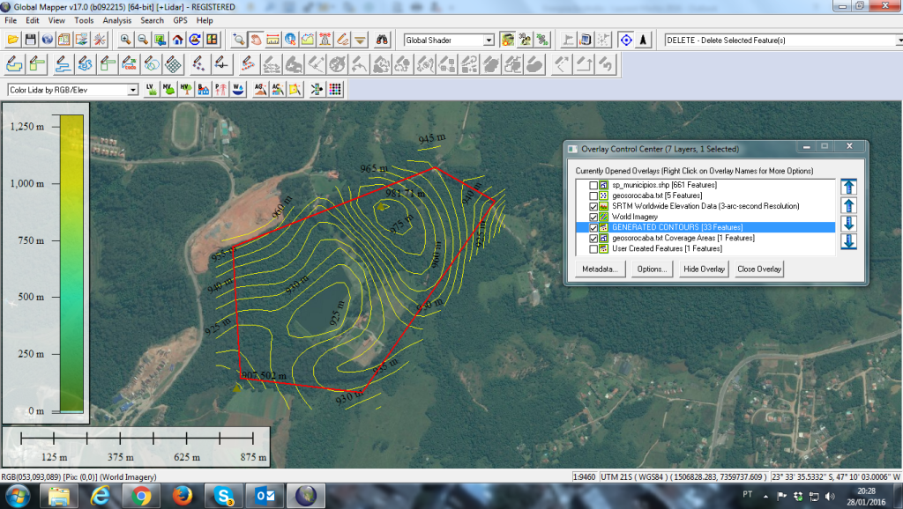Activate the Pan hand grab tool

coord(256,40)
